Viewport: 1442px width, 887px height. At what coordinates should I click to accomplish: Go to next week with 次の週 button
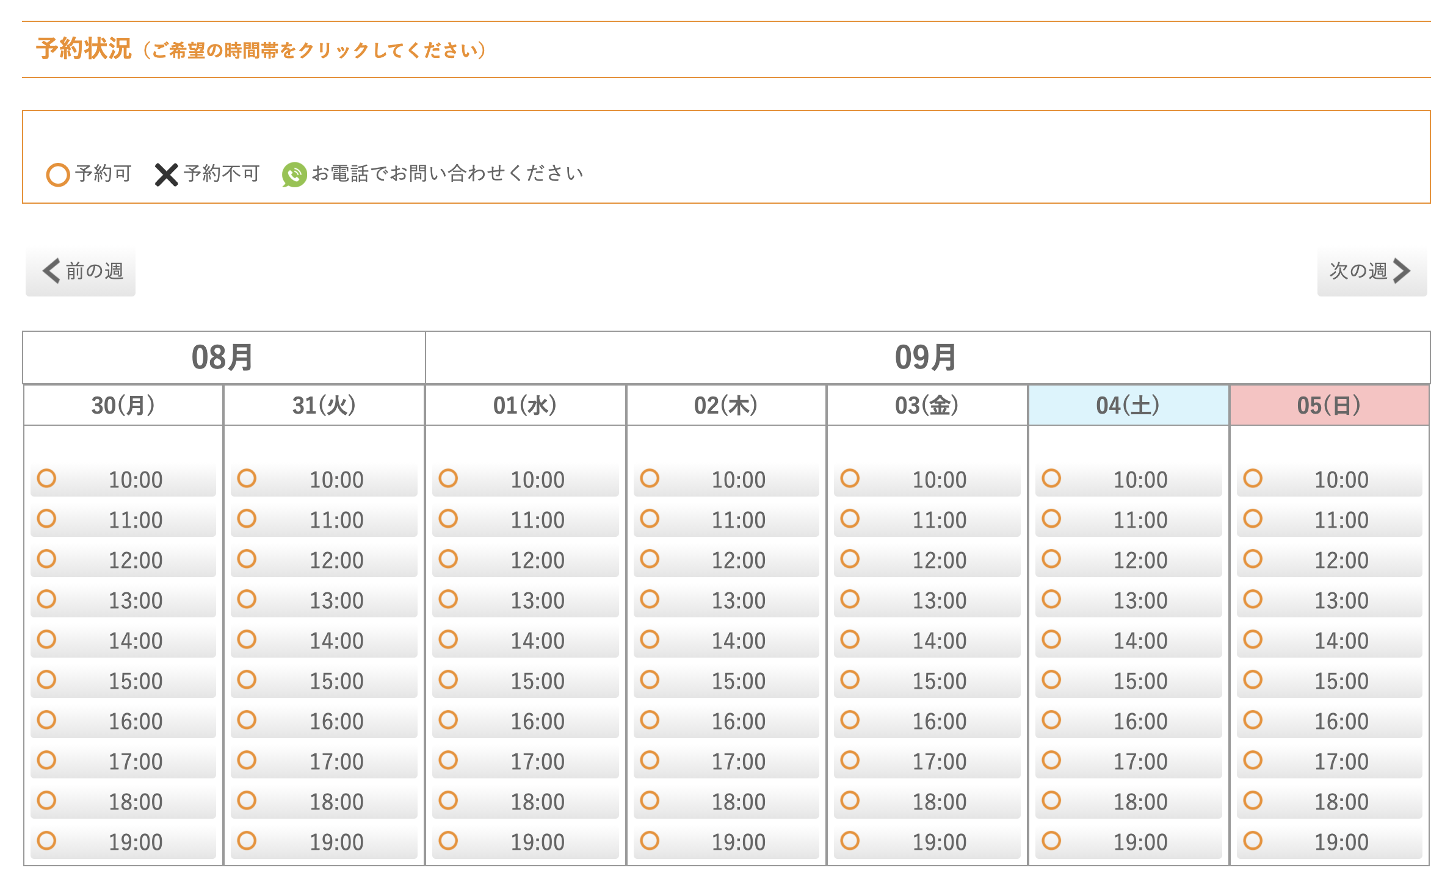pos(1371,271)
